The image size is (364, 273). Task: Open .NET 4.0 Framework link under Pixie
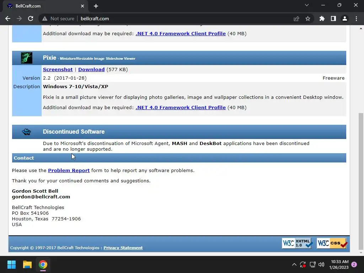(181, 107)
